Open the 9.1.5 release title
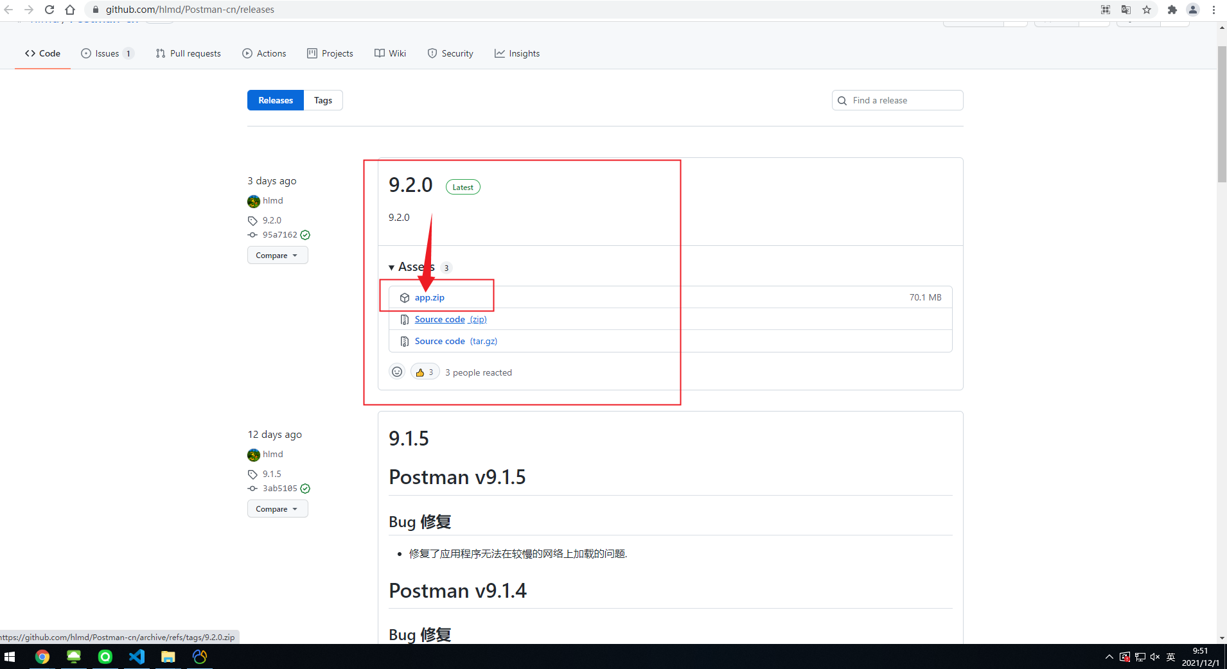 (x=409, y=439)
